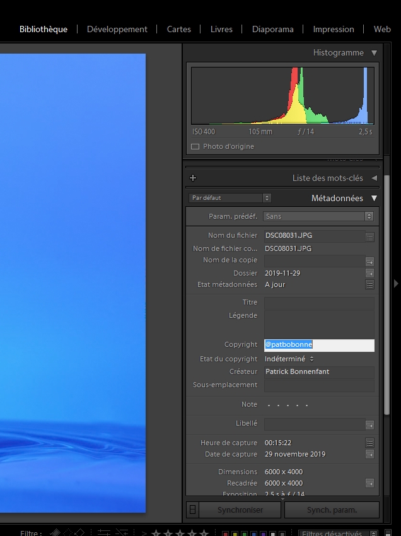Click the Synch. param. button

332,510
